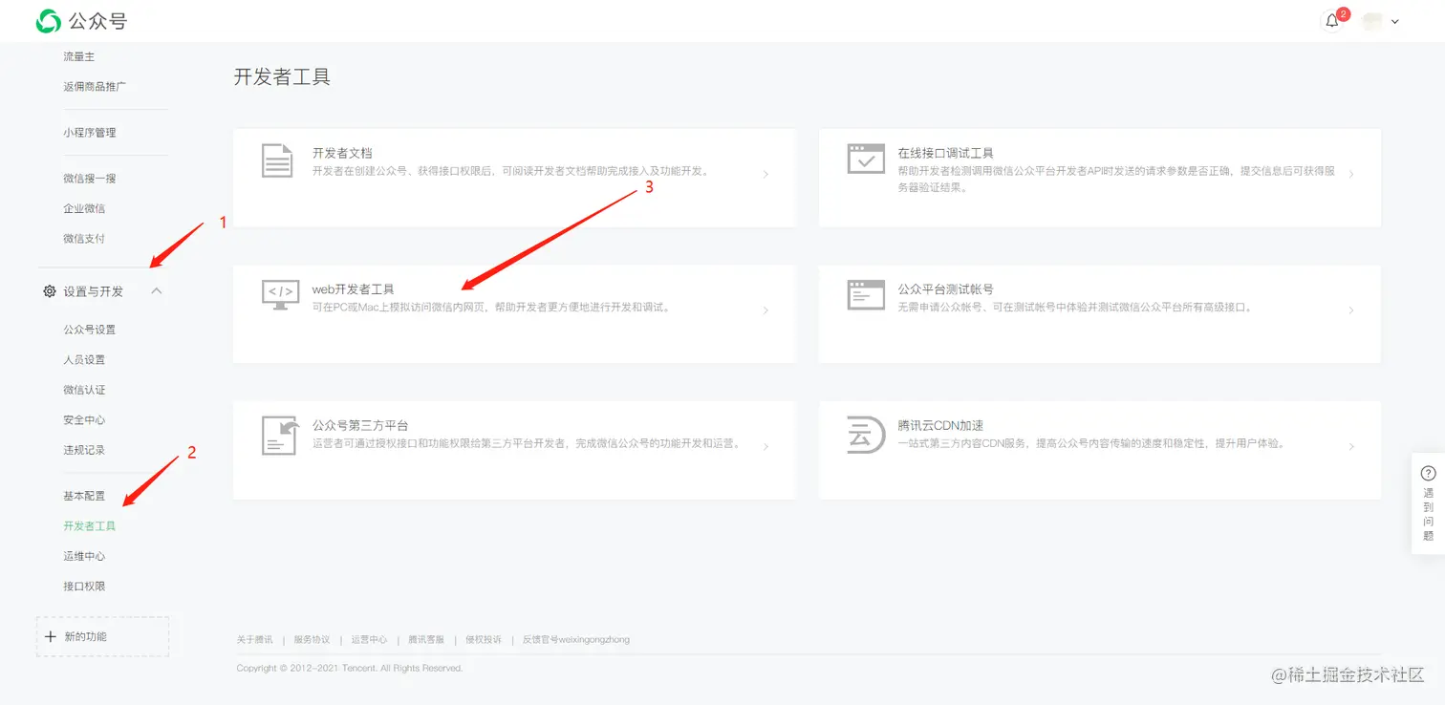Click the 反馈官号weixingongzhong footer link
The image size is (1445, 705).
click(x=576, y=640)
